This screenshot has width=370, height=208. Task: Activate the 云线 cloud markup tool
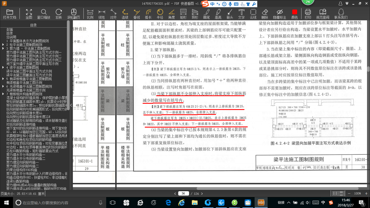(x=253, y=13)
